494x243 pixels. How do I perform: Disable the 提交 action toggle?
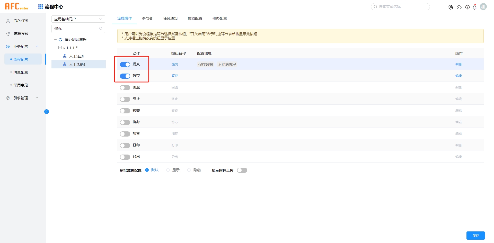(x=125, y=65)
